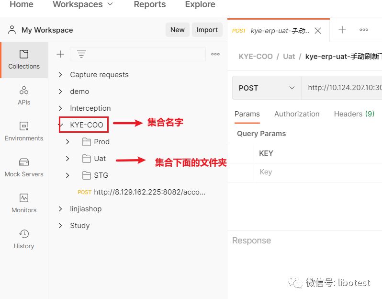
Task: Open the History sidebar section
Action: click(x=24, y=239)
